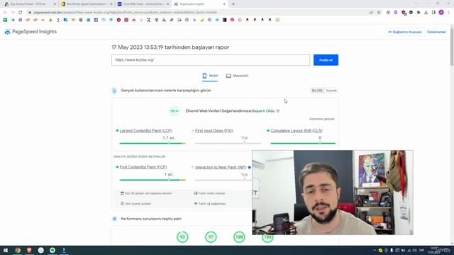Click the 93 performance score circle
This screenshot has width=454, height=255.
[x=182, y=237]
